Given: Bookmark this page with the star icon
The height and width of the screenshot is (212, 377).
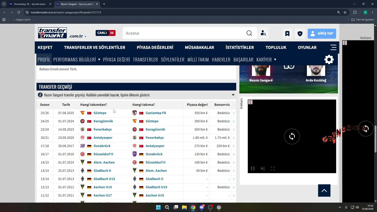Looking at the screenshot, I should 345,12.
